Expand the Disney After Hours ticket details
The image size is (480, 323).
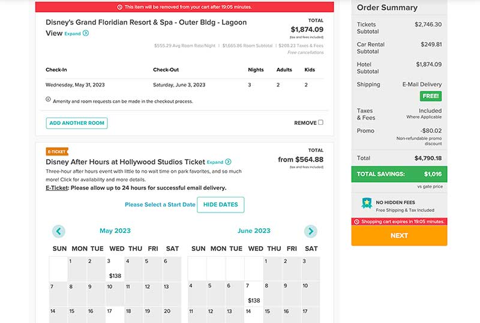[x=219, y=162]
